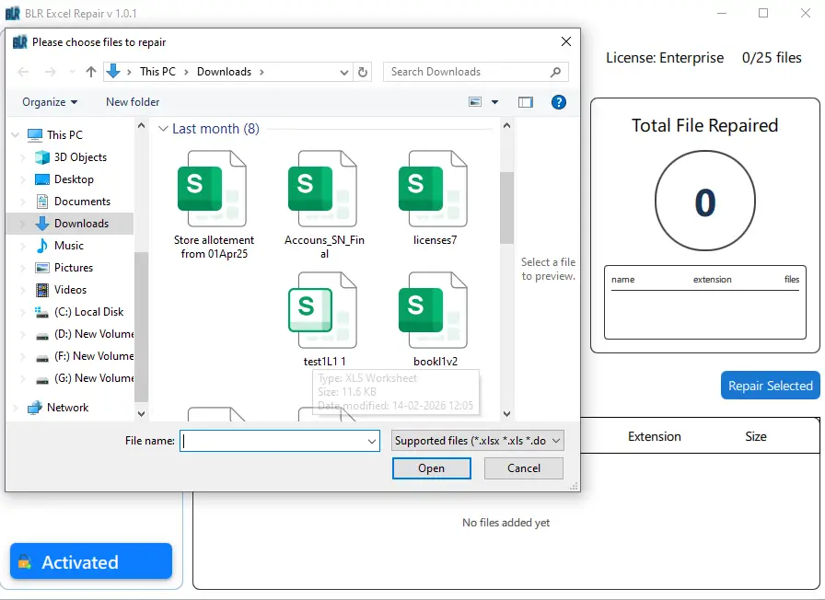
Task: Click the New folder command
Action: coord(132,102)
